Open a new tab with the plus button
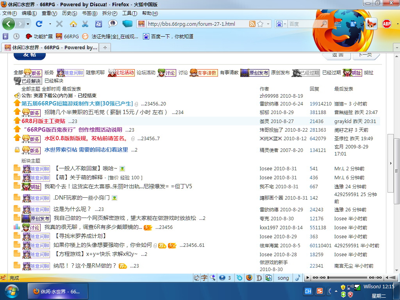The image size is (400, 300). click(x=105, y=47)
